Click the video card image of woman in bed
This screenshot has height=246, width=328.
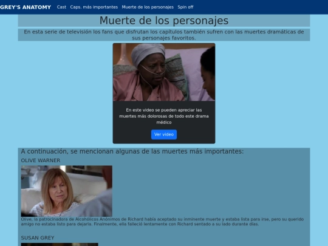point(164,72)
